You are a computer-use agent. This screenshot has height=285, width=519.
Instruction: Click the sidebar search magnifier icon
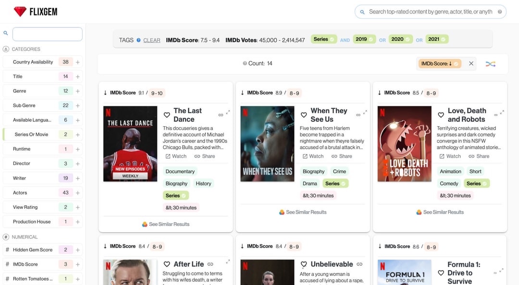point(6,33)
